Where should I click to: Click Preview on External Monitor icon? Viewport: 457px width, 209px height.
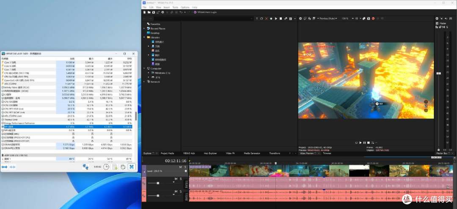coord(305,19)
